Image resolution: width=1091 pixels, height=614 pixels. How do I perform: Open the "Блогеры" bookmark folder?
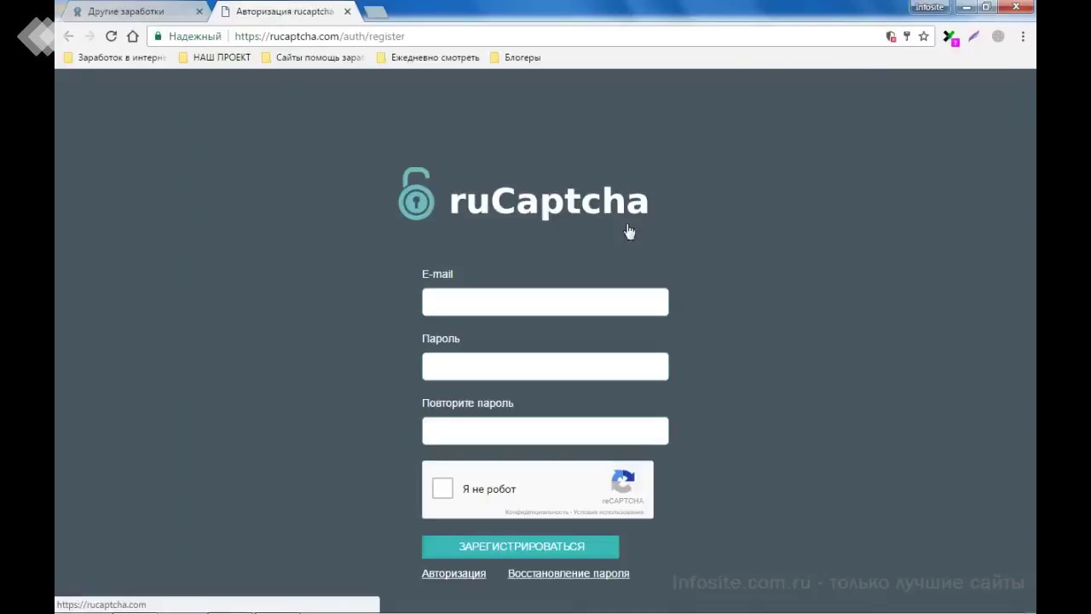pos(515,58)
